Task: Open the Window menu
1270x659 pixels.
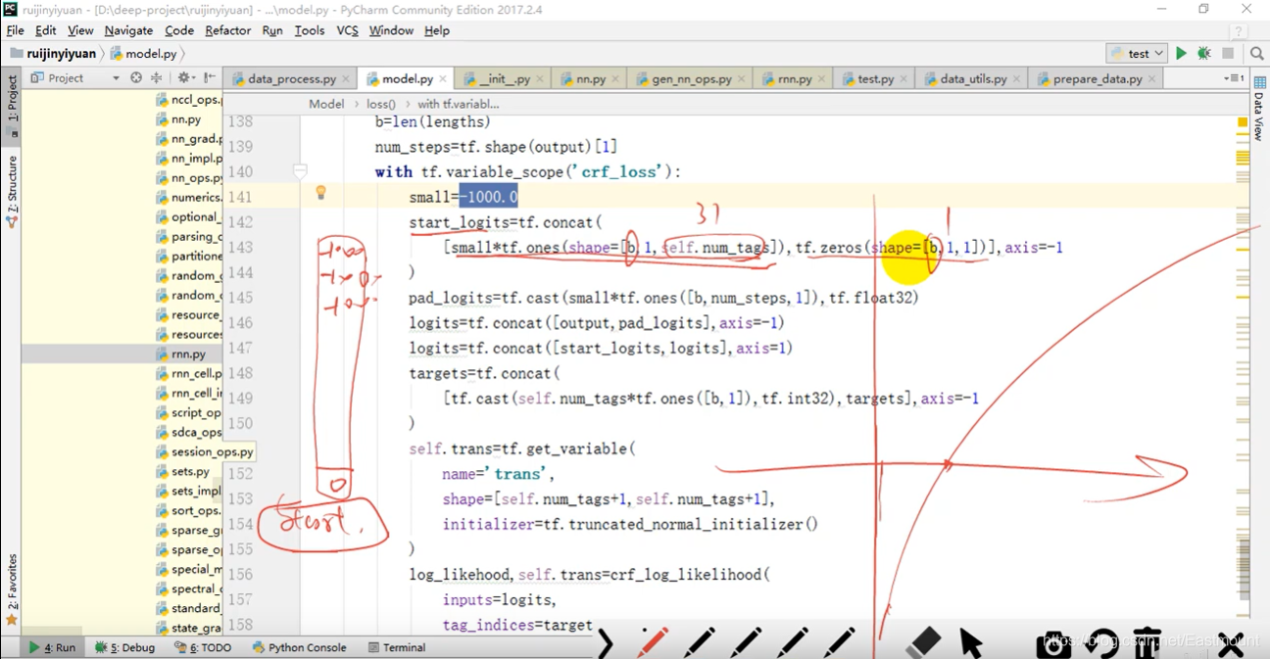Action: point(391,30)
